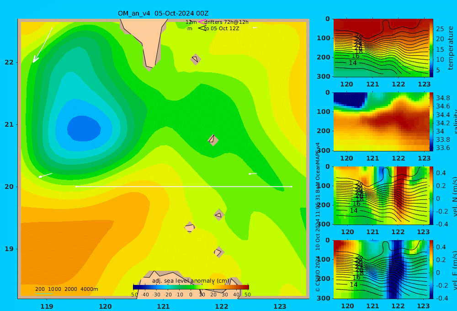
Task: Select the large white current arrow near latitude 22
Action: pos(43,45)
